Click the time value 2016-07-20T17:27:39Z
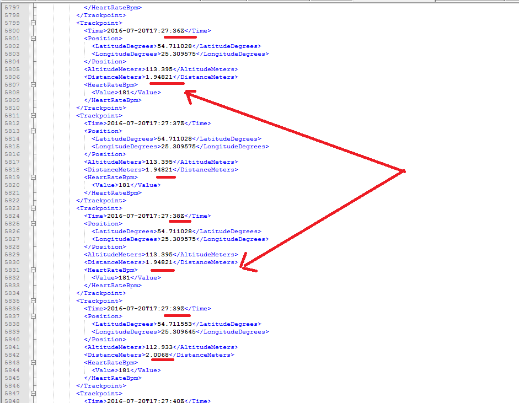This screenshot has width=519, height=403. 146,309
